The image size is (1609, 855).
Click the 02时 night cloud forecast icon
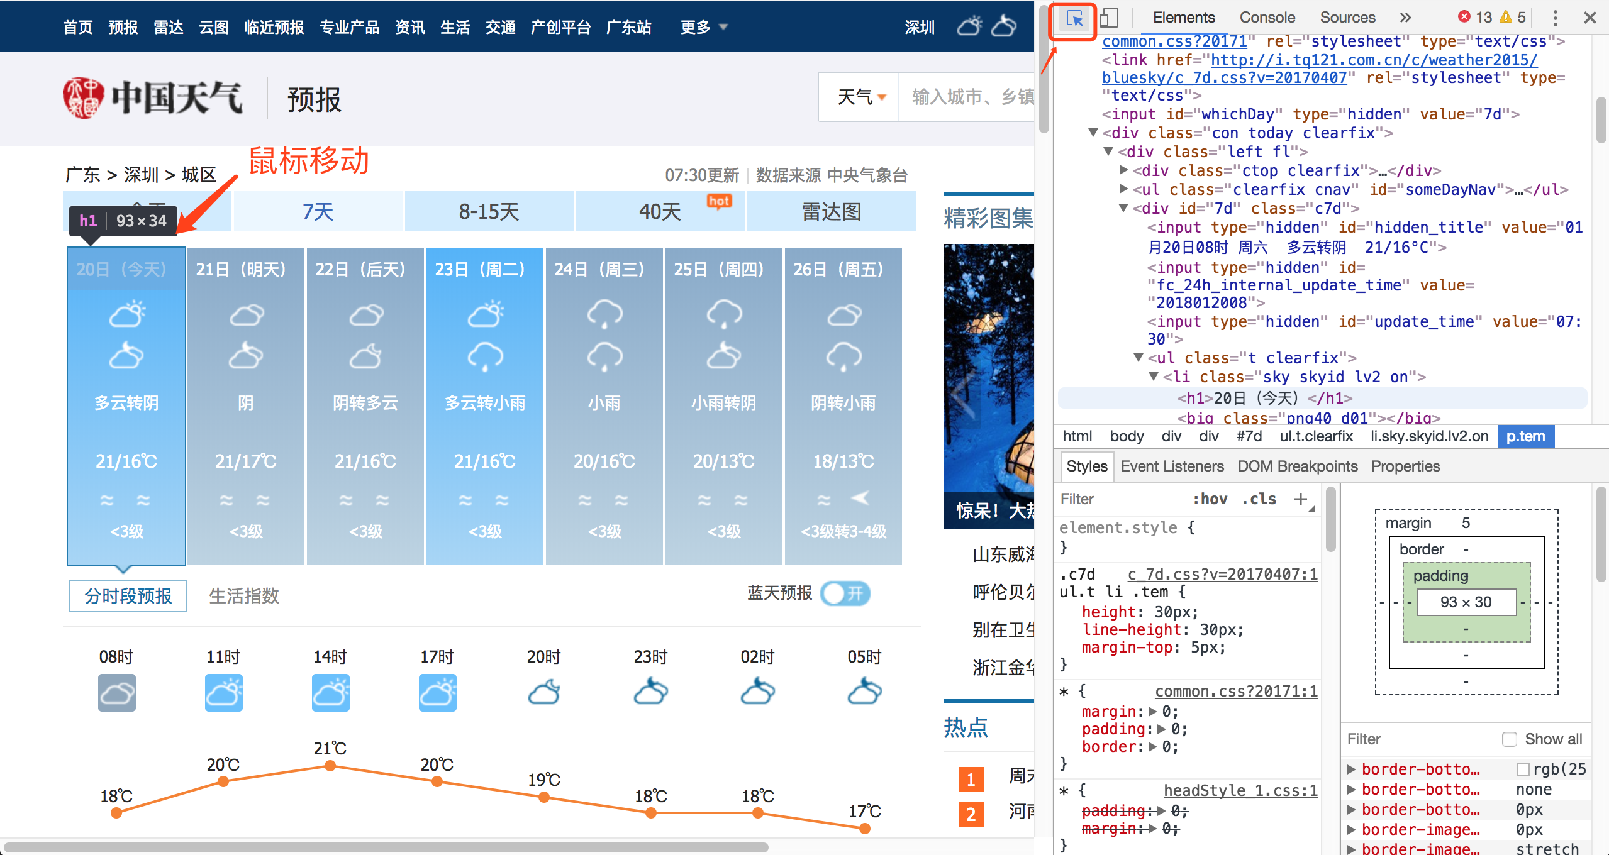click(x=759, y=692)
